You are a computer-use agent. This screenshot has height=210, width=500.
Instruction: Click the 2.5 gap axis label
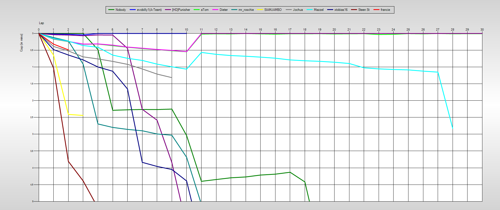click(x=32, y=117)
